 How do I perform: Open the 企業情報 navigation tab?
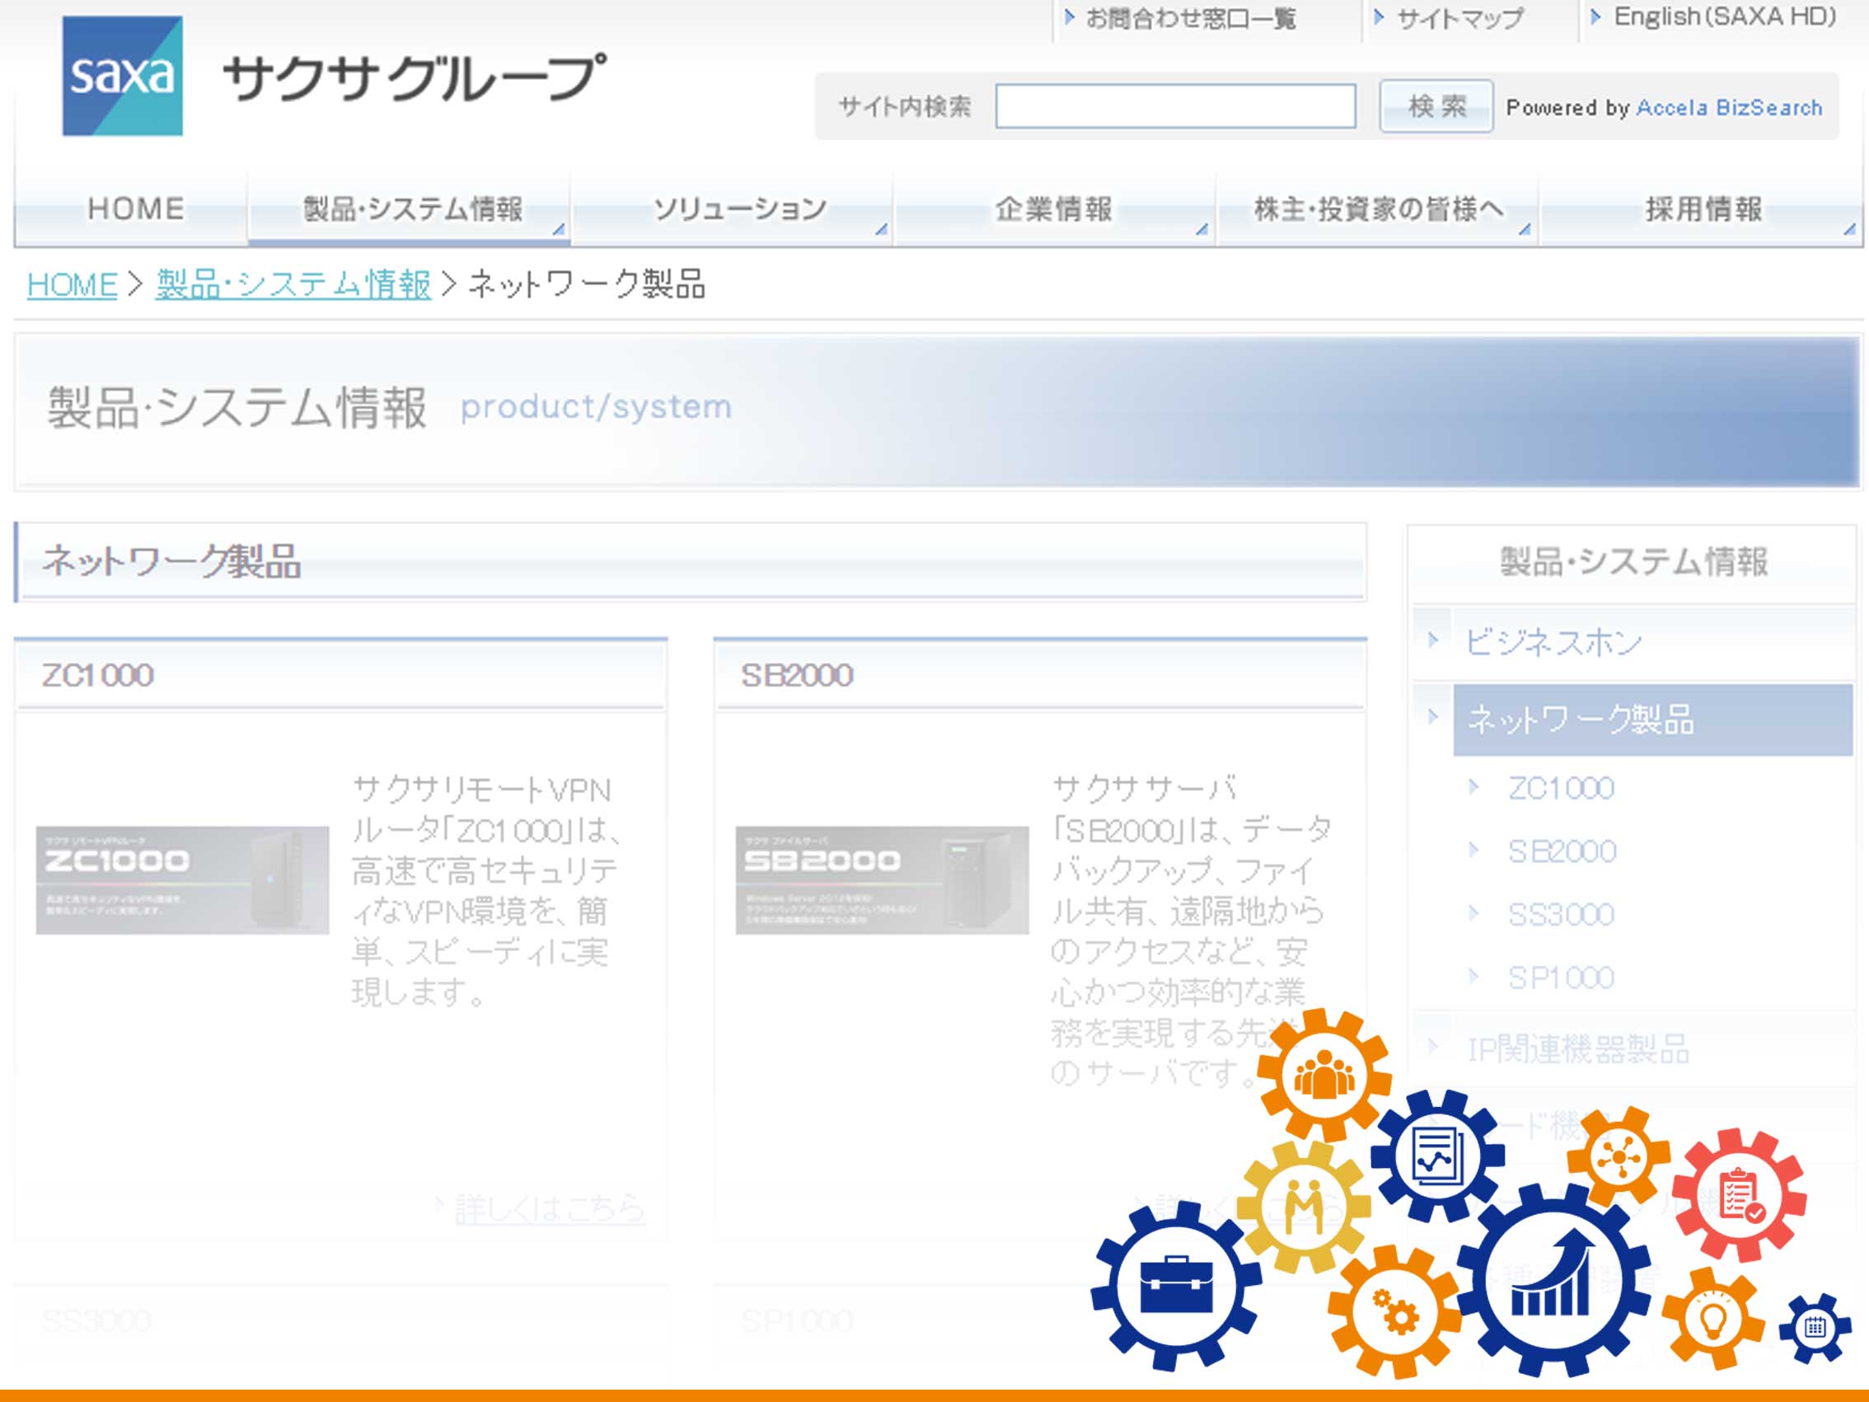click(x=1054, y=209)
